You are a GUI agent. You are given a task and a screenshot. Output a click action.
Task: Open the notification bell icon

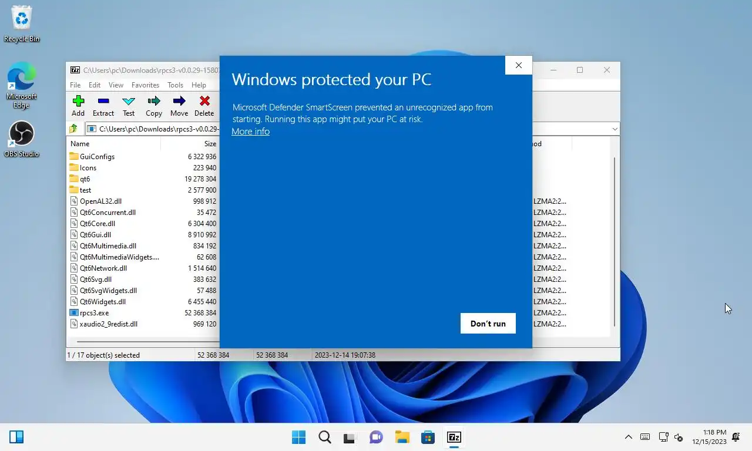736,437
